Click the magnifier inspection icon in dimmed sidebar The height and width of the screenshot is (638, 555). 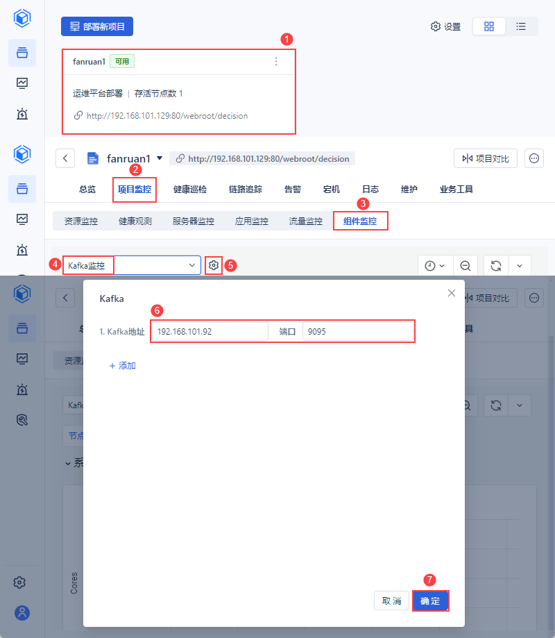point(22,419)
